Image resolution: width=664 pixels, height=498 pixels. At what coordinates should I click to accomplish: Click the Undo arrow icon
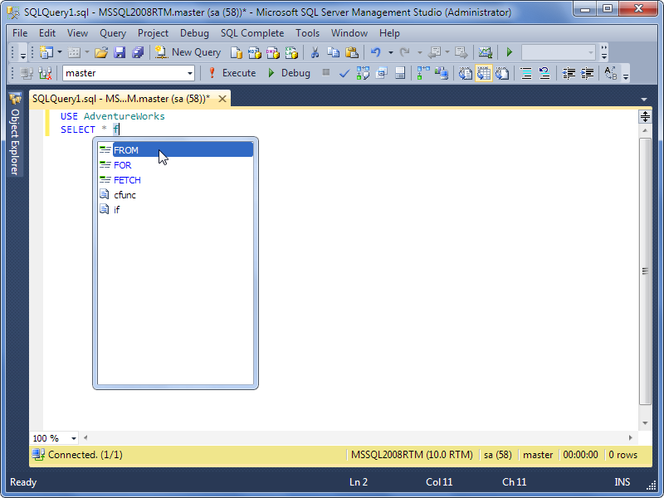[376, 52]
